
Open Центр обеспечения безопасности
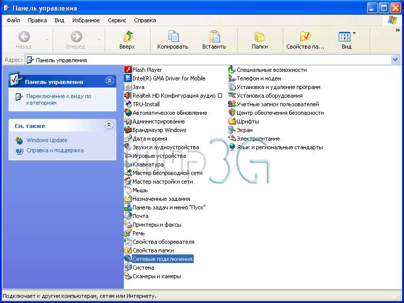click(276, 113)
